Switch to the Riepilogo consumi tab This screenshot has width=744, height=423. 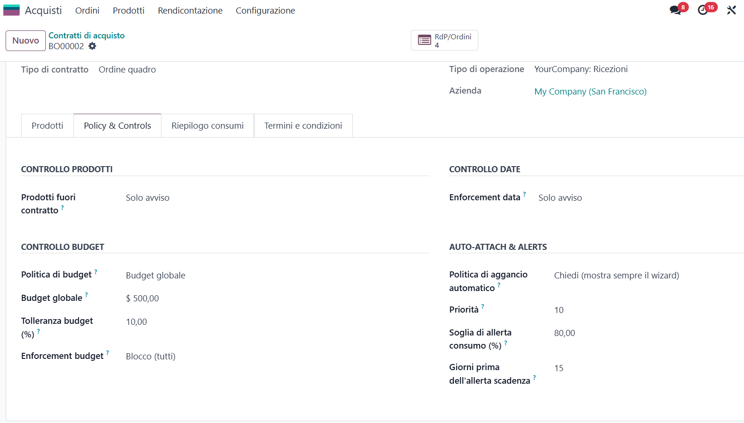coord(207,126)
